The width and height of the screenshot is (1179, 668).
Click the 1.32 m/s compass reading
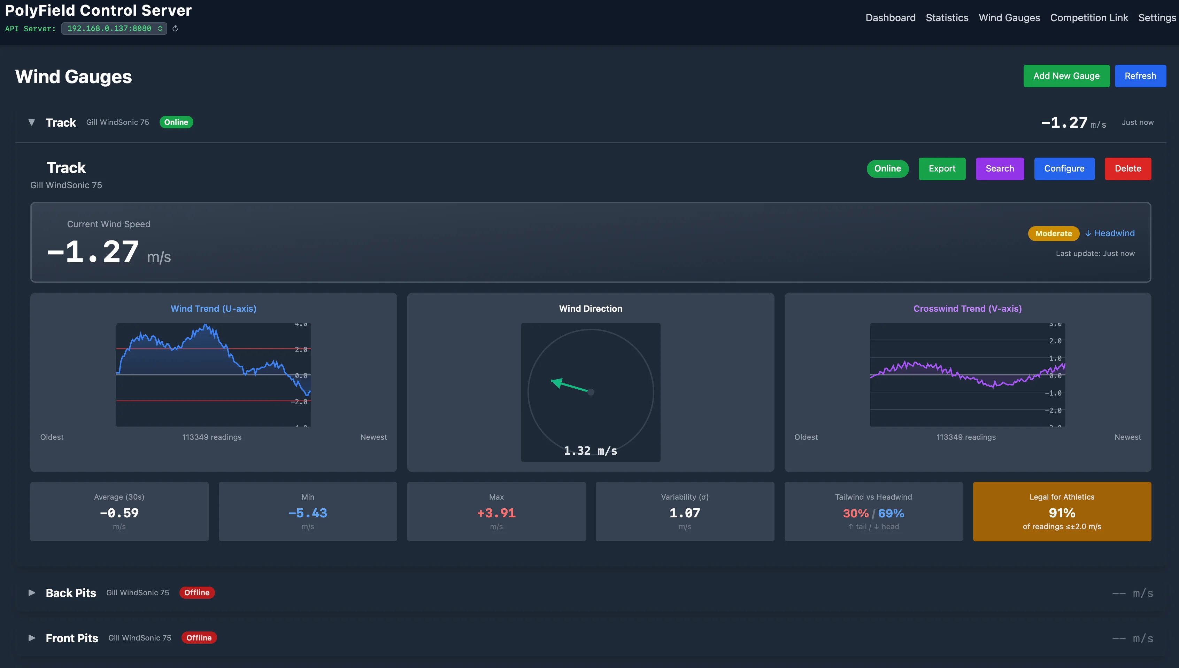[x=590, y=451]
